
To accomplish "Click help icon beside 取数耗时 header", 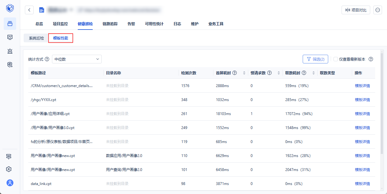I will pos(304,73).
